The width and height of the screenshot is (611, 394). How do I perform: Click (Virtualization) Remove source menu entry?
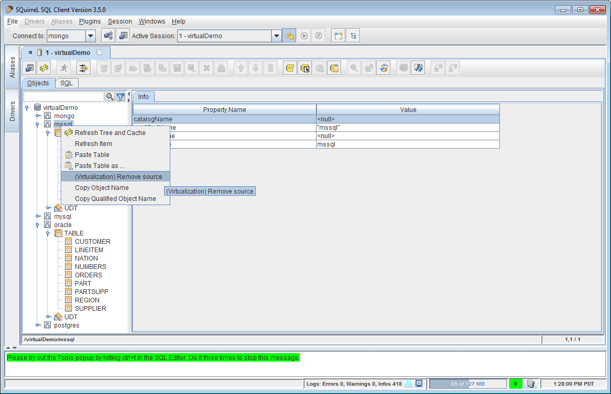[116, 176]
